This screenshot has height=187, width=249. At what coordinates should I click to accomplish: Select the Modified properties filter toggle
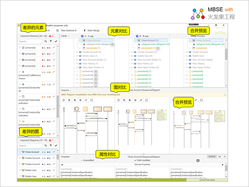click(x=212, y=156)
